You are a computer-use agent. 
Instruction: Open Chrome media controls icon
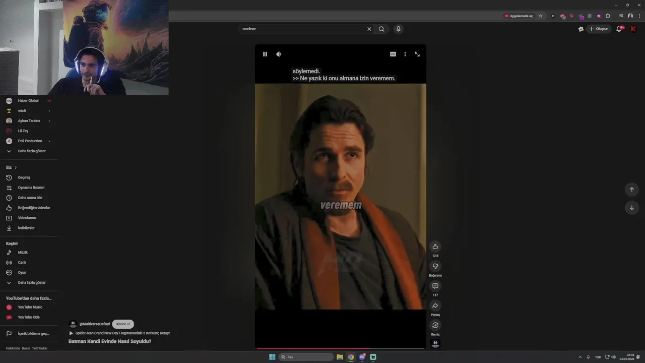[x=621, y=16]
